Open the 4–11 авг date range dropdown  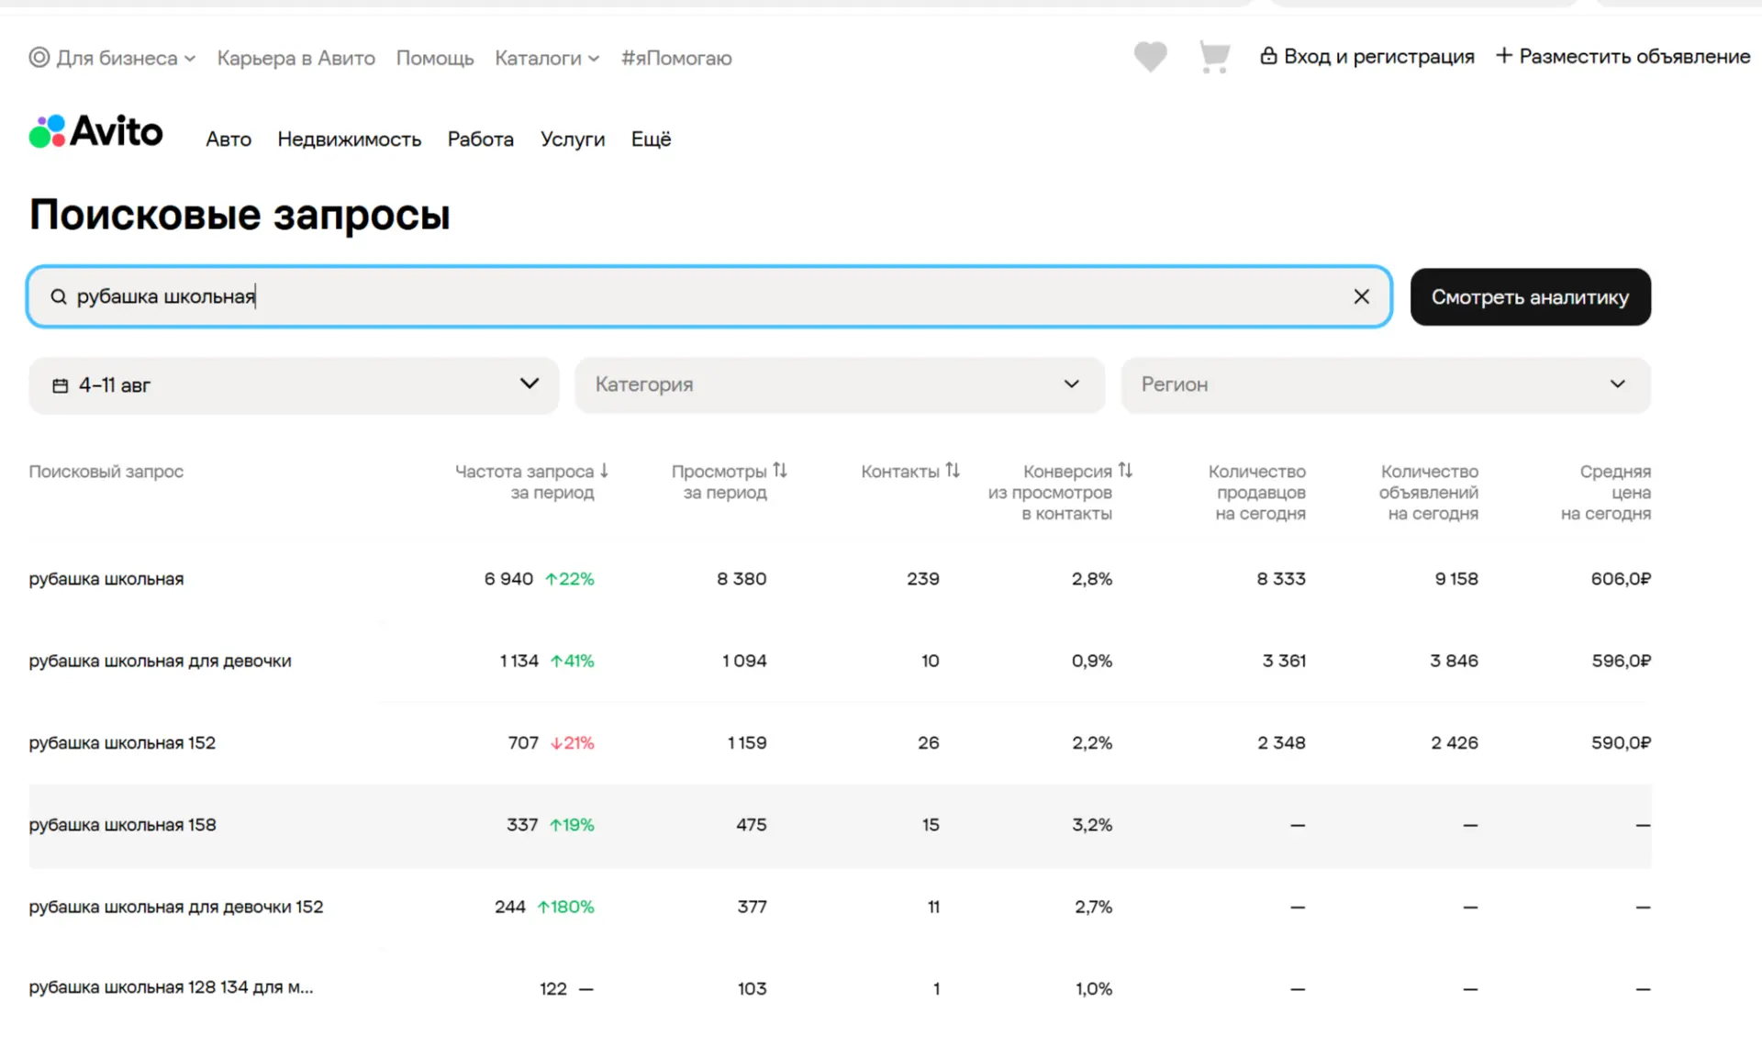pos(294,385)
